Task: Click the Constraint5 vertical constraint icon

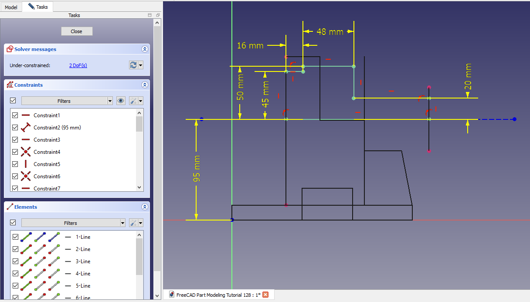Action: (26, 164)
